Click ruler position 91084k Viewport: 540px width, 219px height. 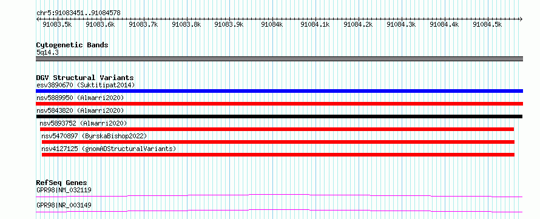pyautogui.click(x=272, y=24)
